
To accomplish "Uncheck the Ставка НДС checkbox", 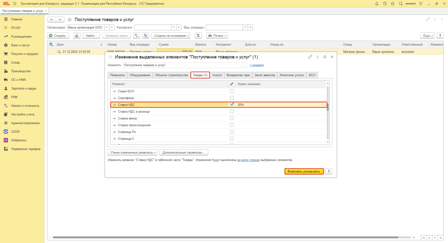I will [232, 105].
